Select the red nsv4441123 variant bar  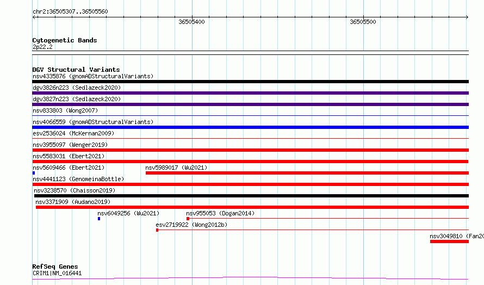250,184
